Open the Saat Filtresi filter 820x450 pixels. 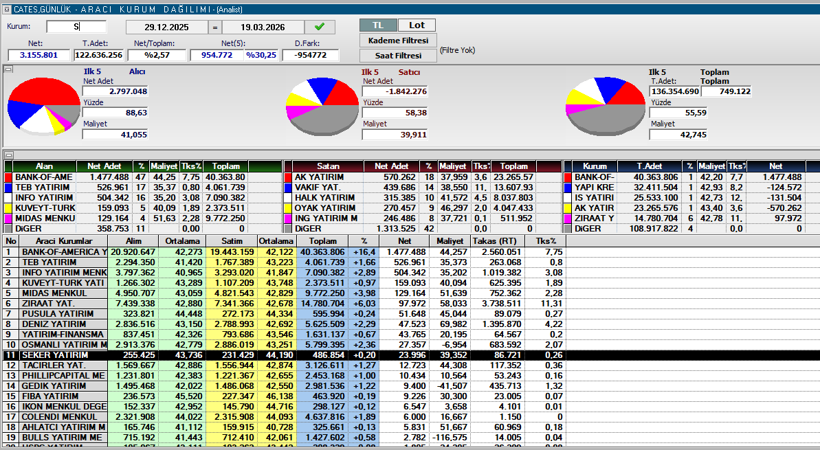coord(398,56)
